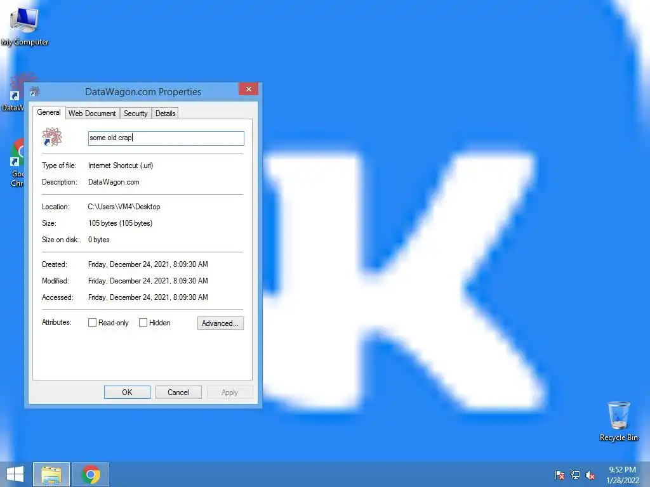Open the Action Center flag tray icon
The height and width of the screenshot is (487, 650).
click(x=560, y=475)
